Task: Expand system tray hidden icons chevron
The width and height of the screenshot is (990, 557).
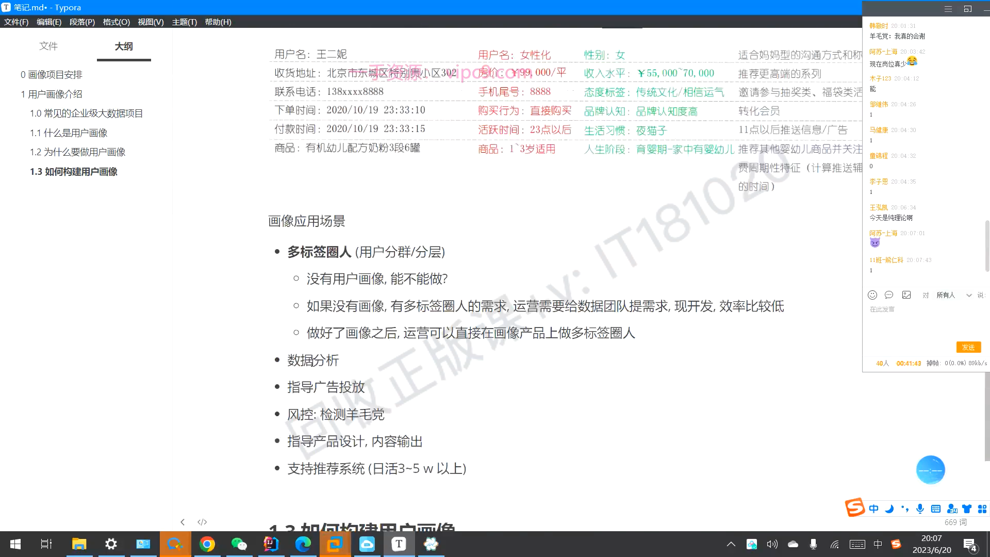Action: point(731,544)
